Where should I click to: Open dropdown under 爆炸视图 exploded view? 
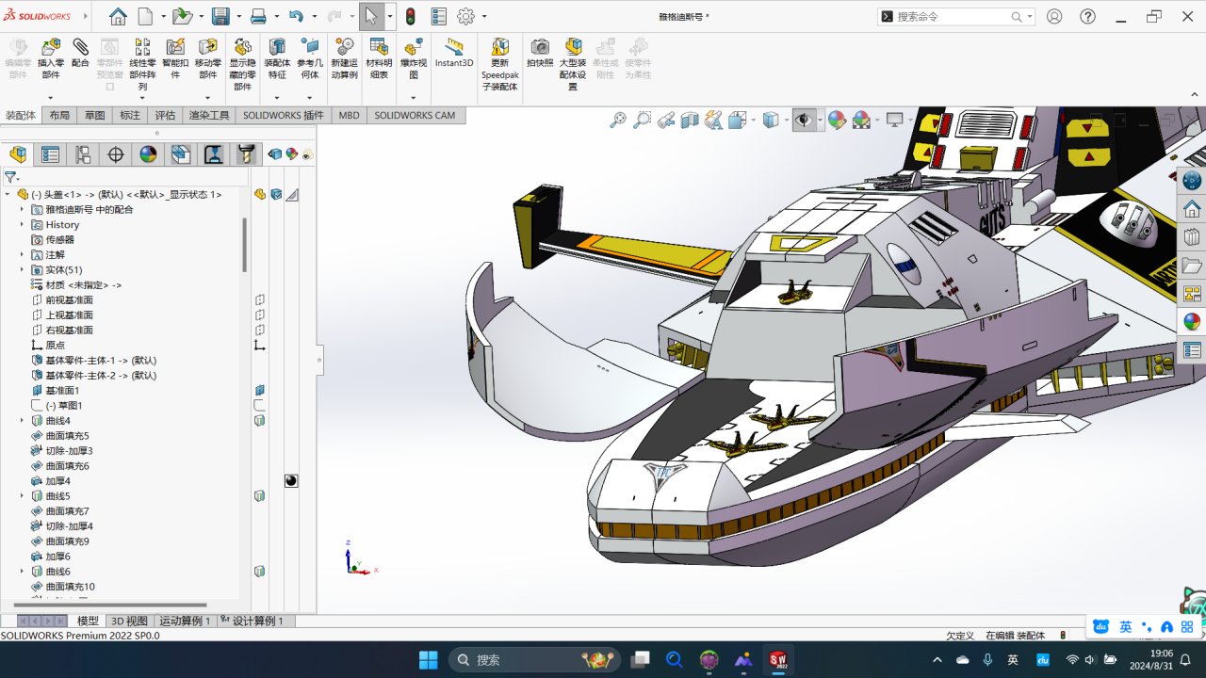pos(413,98)
